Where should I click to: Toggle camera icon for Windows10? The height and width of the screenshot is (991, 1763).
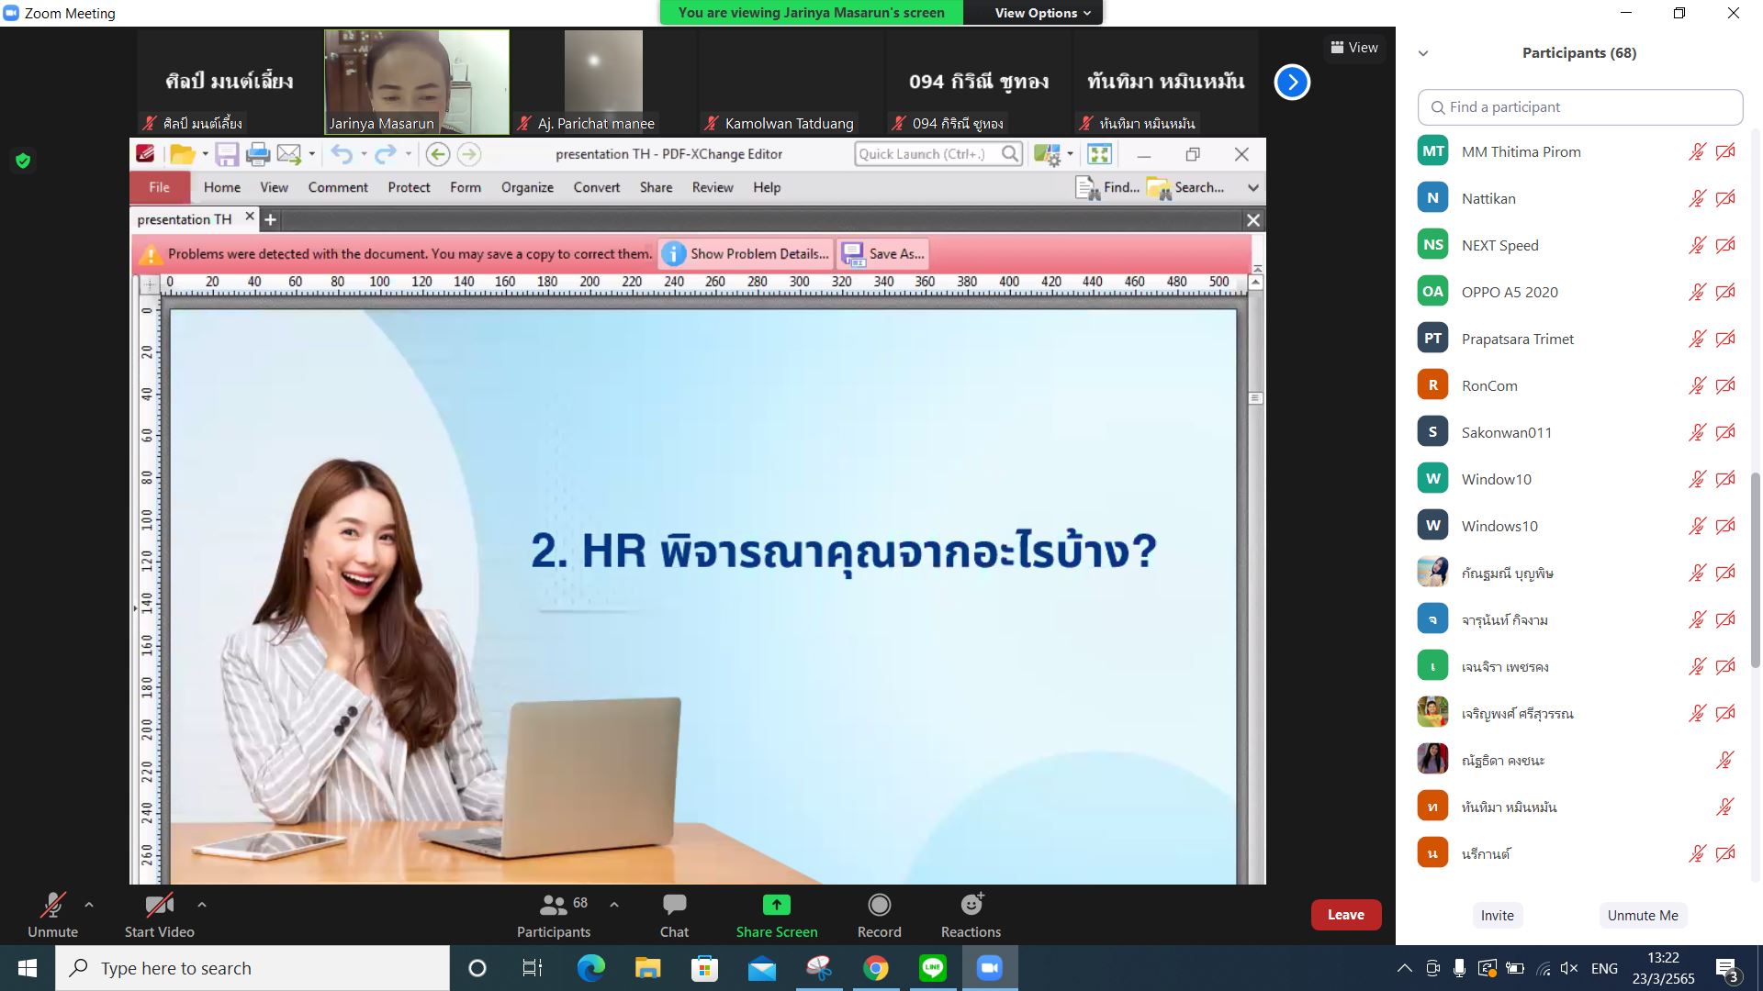(x=1725, y=526)
